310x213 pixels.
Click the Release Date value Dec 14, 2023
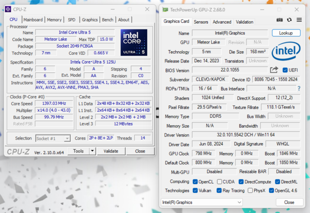point(206,60)
